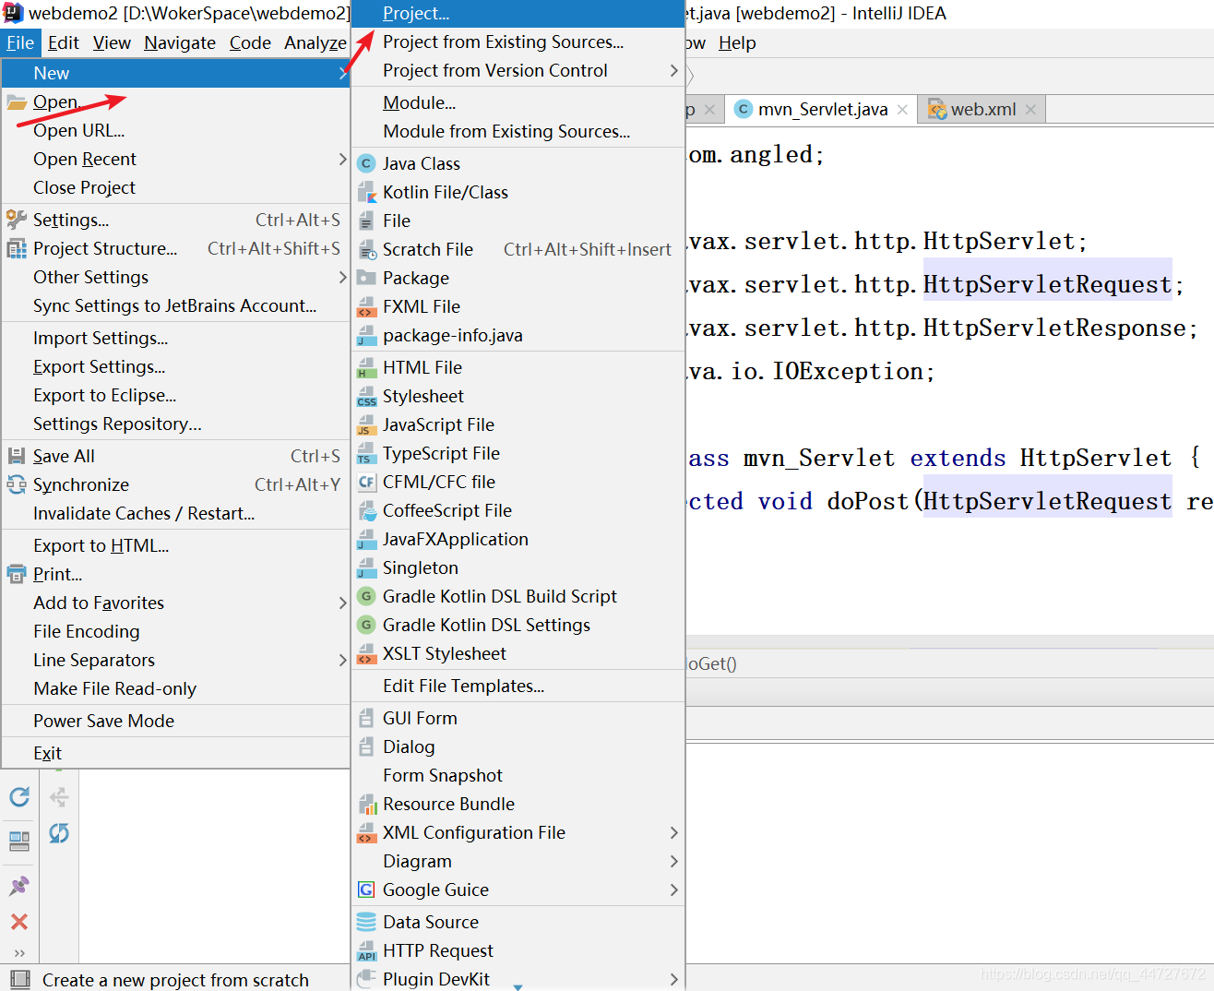Click the pin icon in left tool strip
1214x991 pixels.
19,886
